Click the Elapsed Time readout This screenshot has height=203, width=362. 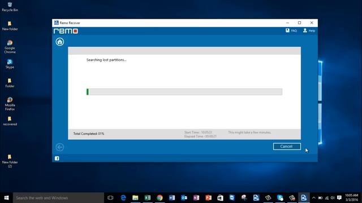point(200,136)
